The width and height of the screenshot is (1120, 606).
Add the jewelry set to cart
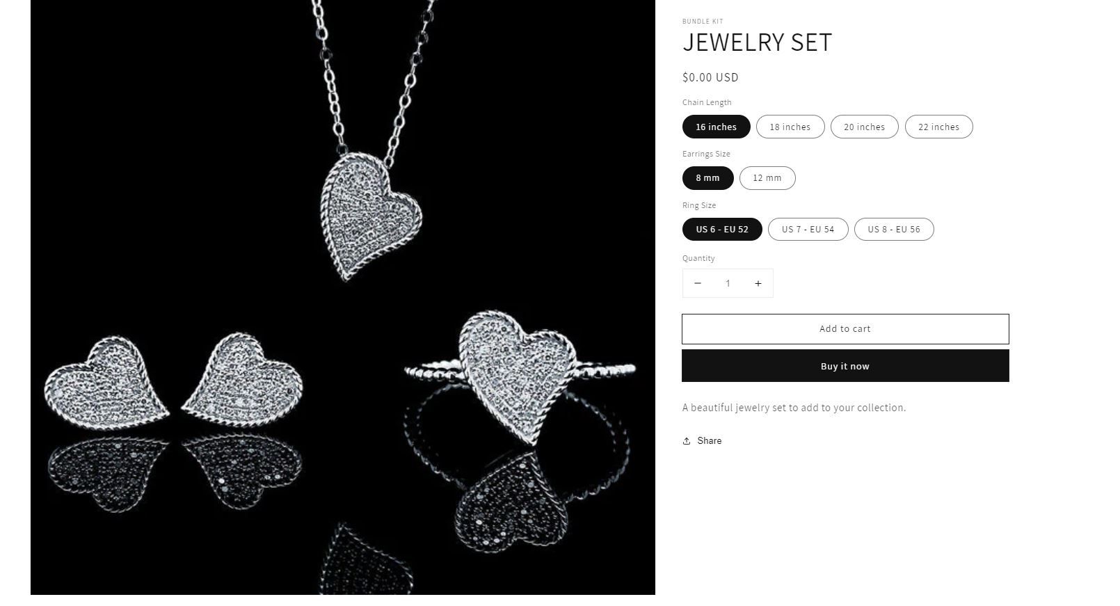coord(845,329)
